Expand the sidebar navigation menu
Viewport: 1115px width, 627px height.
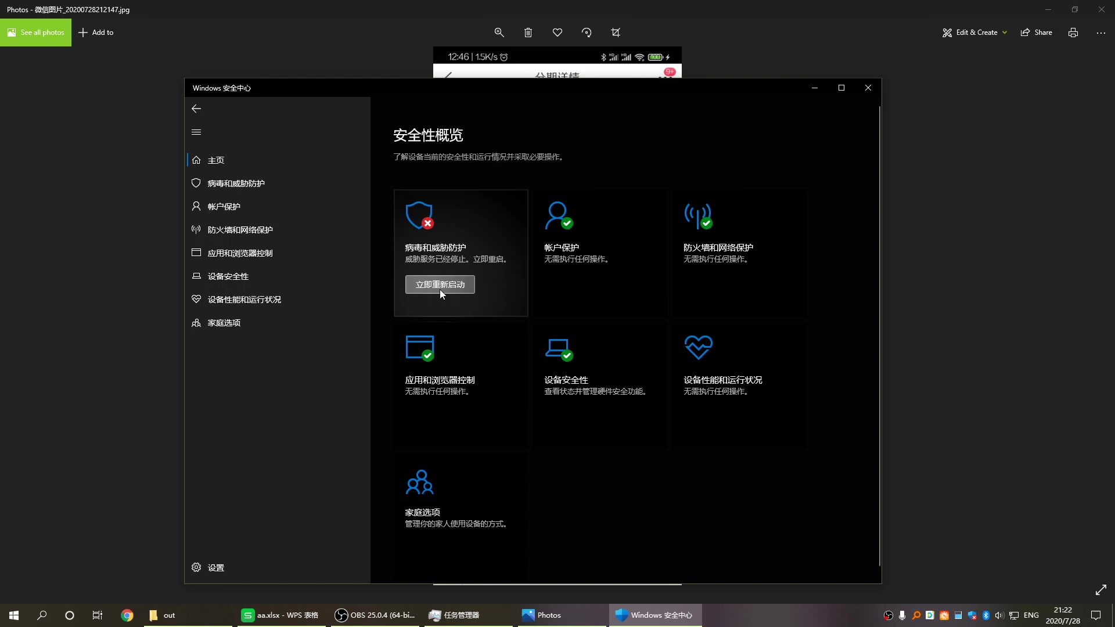(197, 132)
